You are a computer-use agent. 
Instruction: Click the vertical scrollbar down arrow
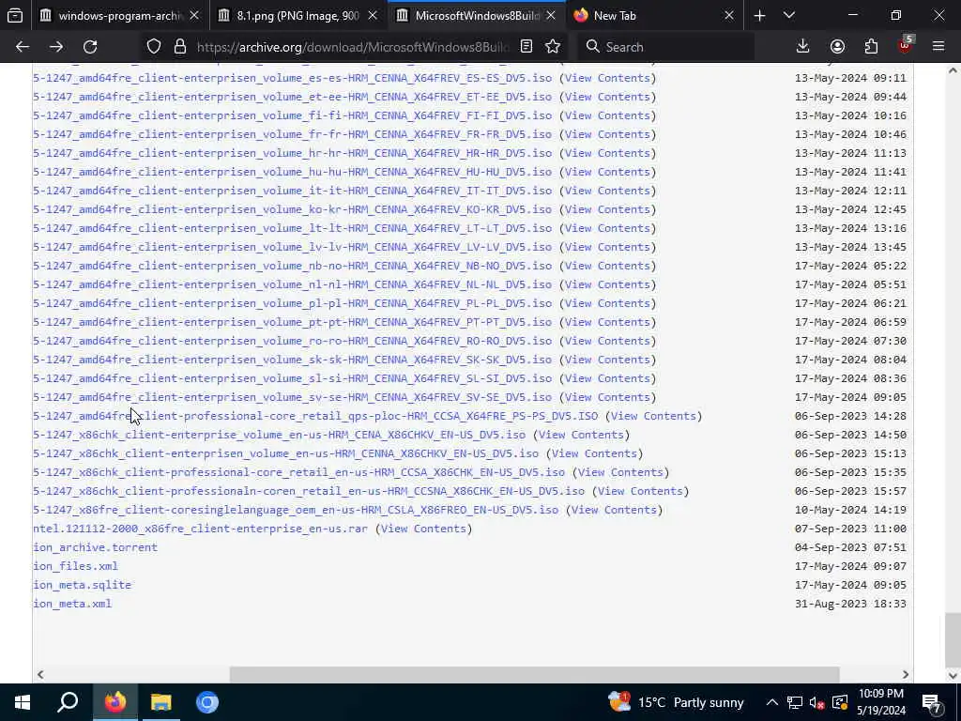[953, 676]
